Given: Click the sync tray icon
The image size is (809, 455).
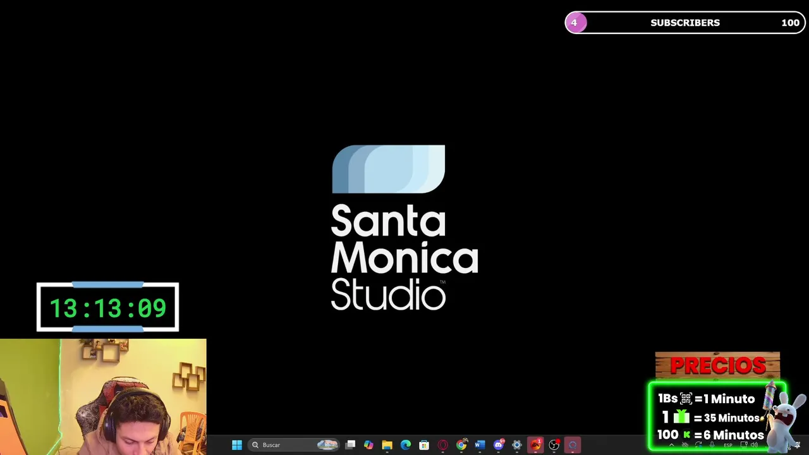Looking at the screenshot, I should 698,445.
